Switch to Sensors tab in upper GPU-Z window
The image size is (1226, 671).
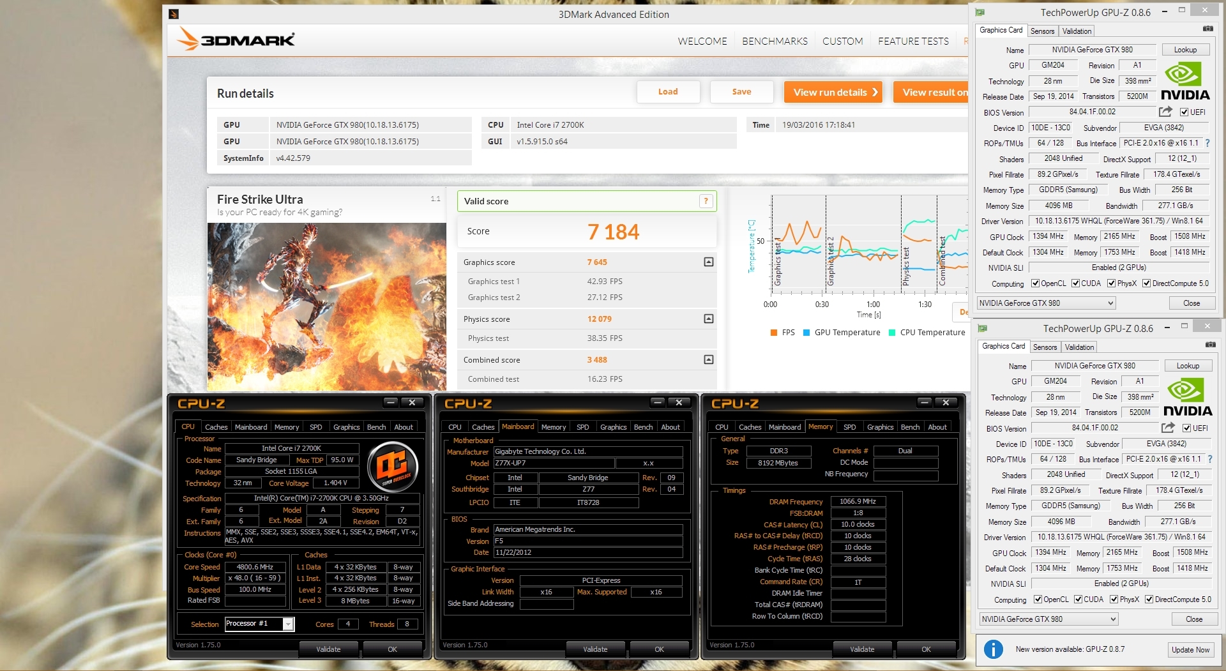1042,31
